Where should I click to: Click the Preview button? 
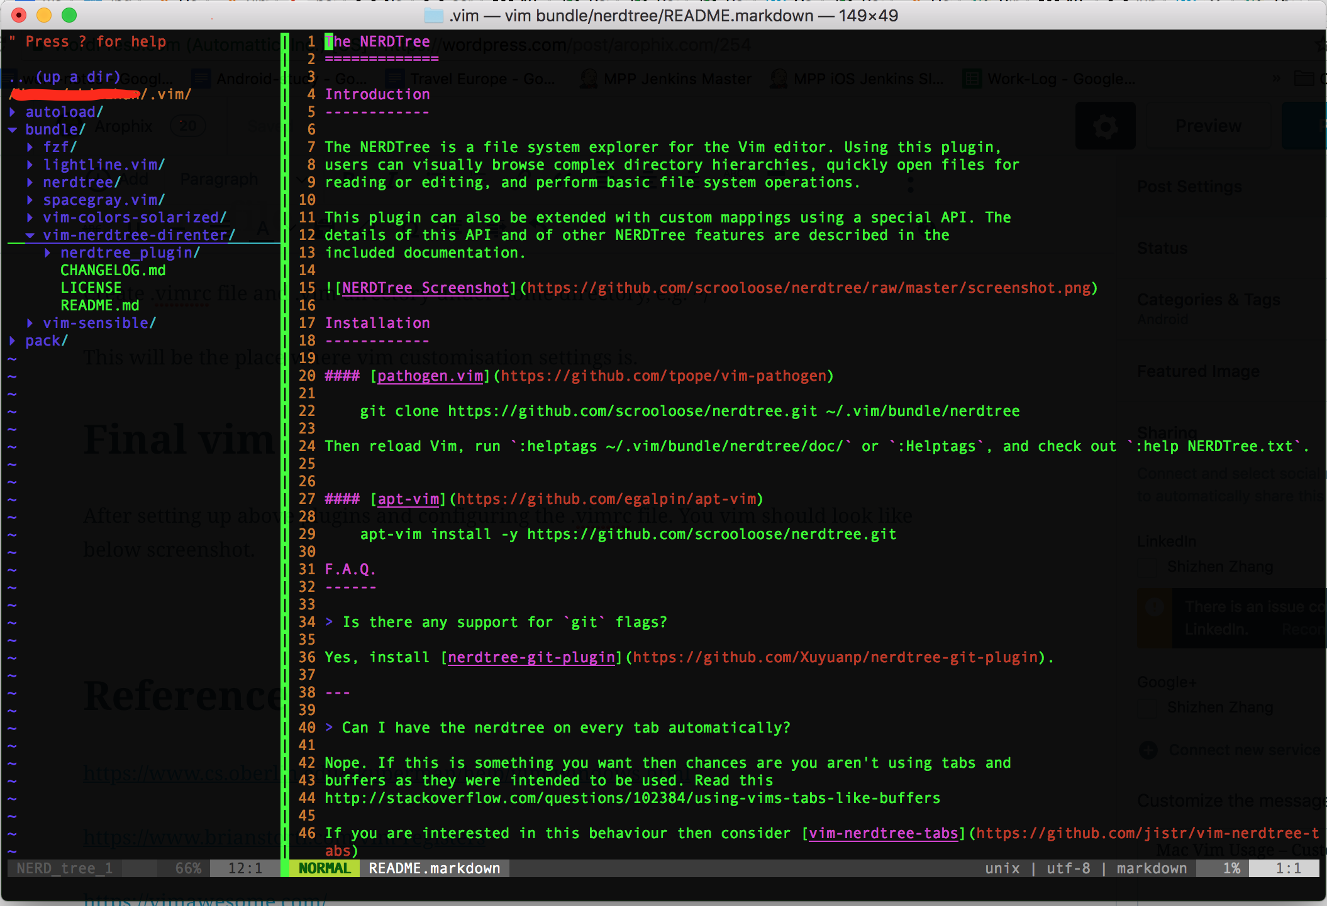point(1208,126)
